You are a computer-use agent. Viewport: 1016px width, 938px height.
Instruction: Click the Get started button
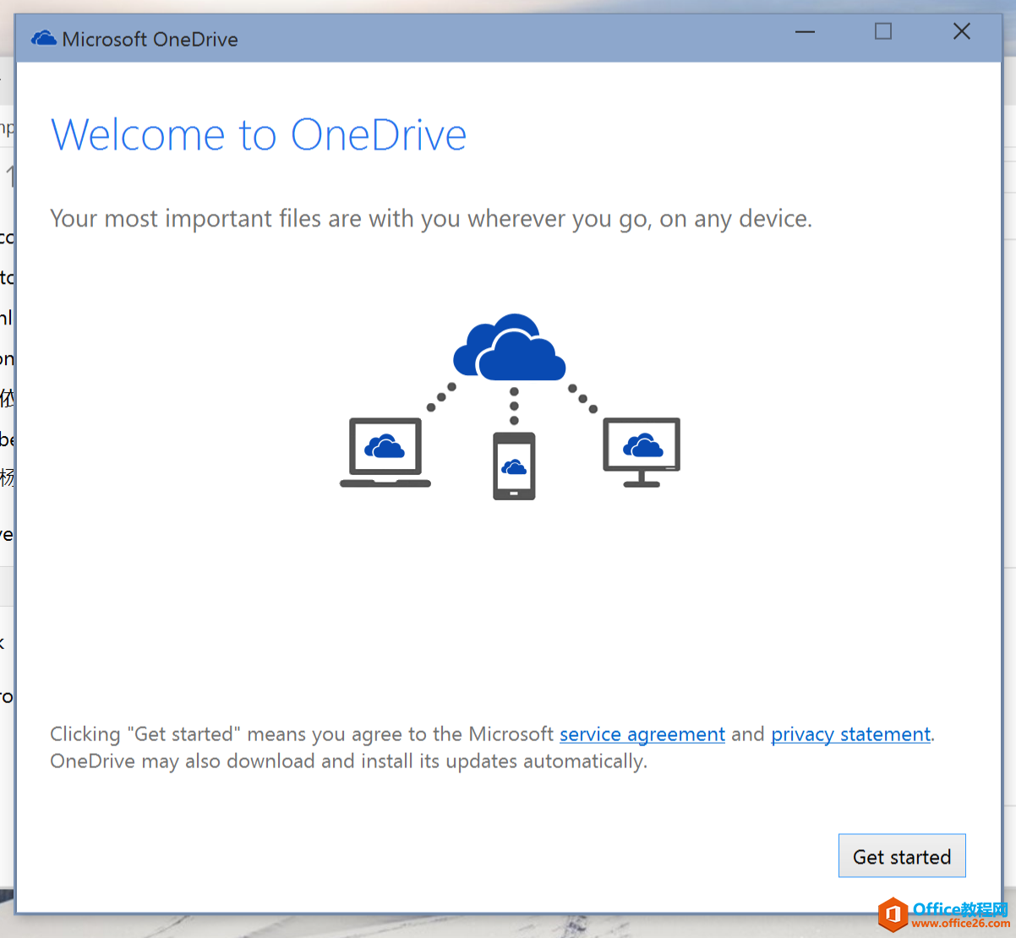(x=902, y=856)
